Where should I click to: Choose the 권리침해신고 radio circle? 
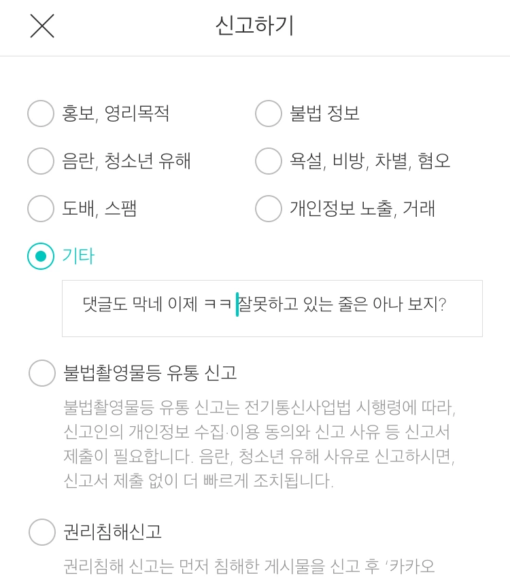pos(42,531)
